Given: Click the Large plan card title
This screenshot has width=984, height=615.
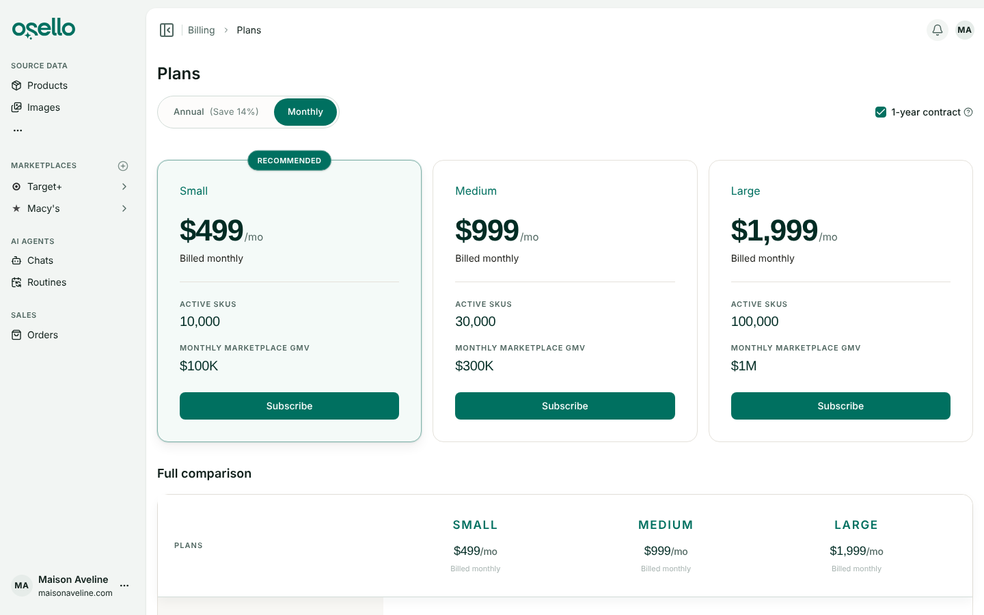Looking at the screenshot, I should (x=746, y=191).
